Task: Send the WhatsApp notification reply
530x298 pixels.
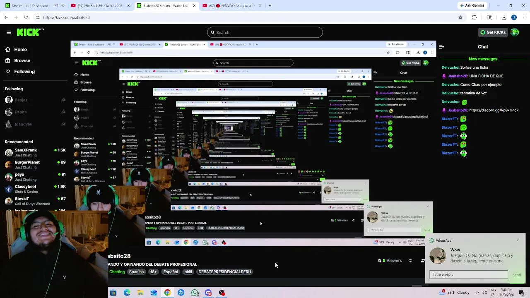Action: coord(517,275)
